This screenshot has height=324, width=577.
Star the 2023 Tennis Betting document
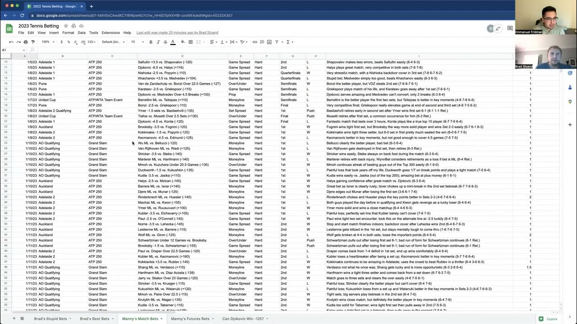click(66, 26)
